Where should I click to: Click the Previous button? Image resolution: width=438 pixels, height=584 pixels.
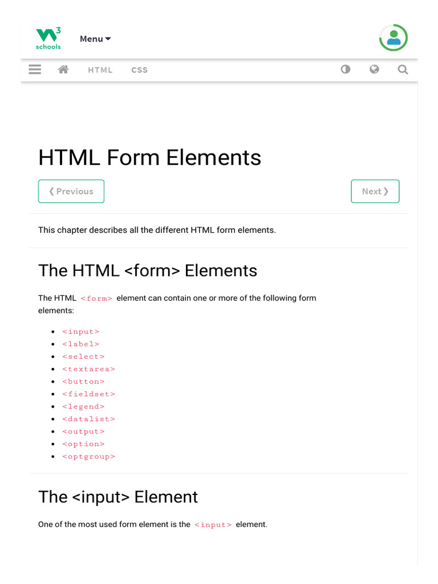[71, 192]
